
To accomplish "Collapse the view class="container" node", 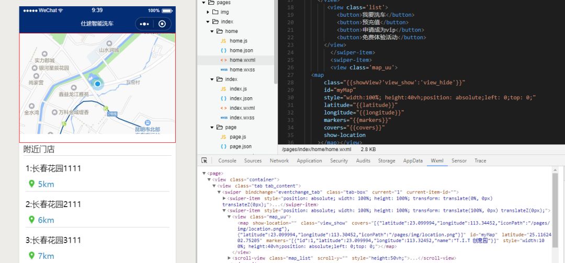I will pyautogui.click(x=209, y=179).
